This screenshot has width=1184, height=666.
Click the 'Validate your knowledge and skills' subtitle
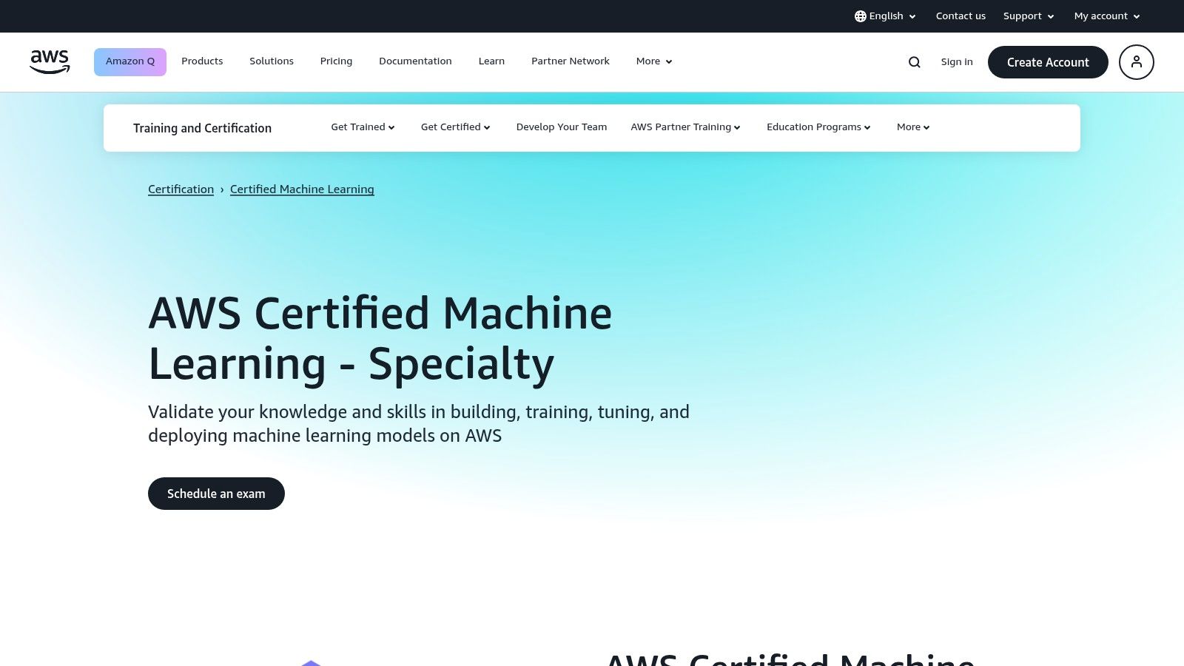coord(419,424)
